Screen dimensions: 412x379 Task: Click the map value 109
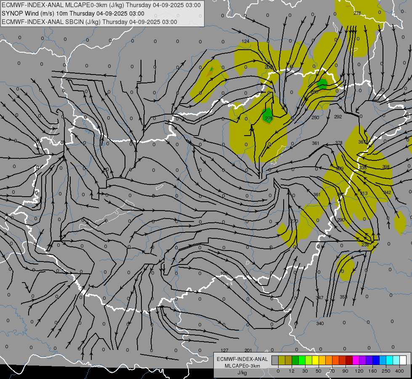pos(224,274)
